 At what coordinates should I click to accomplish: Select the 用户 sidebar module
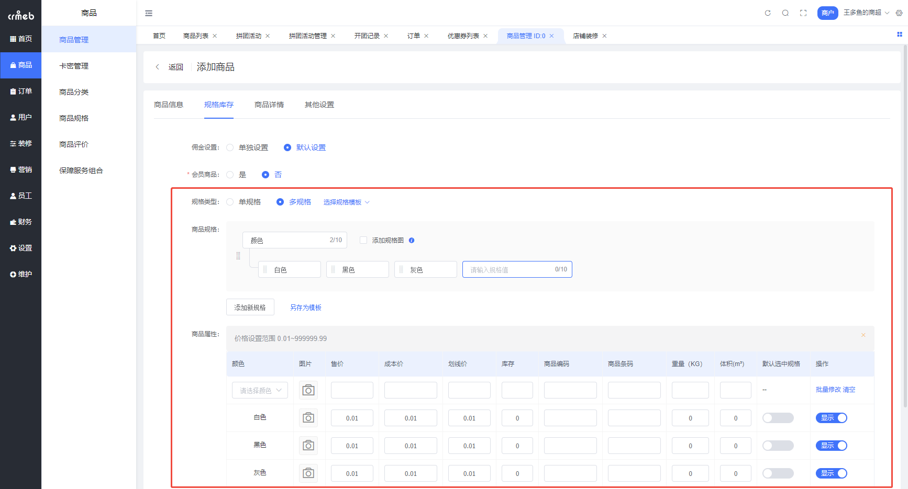pyautogui.click(x=21, y=117)
